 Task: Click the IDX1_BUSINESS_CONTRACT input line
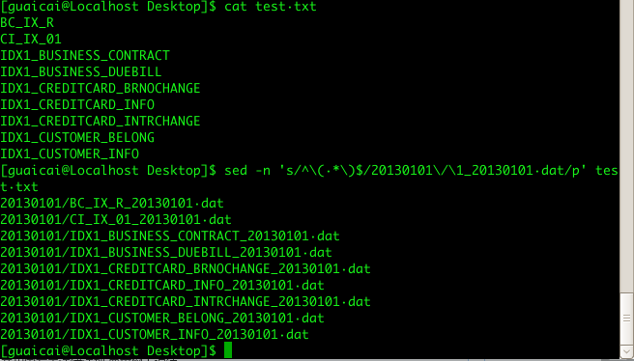coord(85,56)
